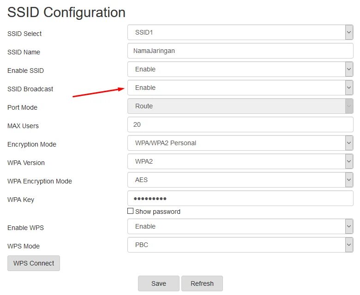Tick the Show password checkbox
Screen dimensions: 360x295
[130, 212]
